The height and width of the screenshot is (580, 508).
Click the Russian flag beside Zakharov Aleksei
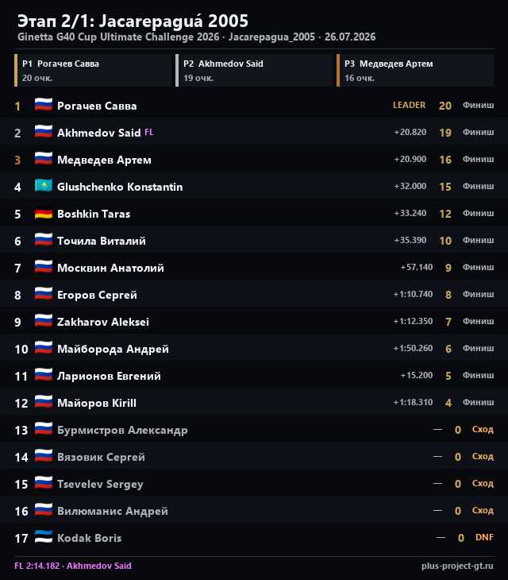coord(44,321)
